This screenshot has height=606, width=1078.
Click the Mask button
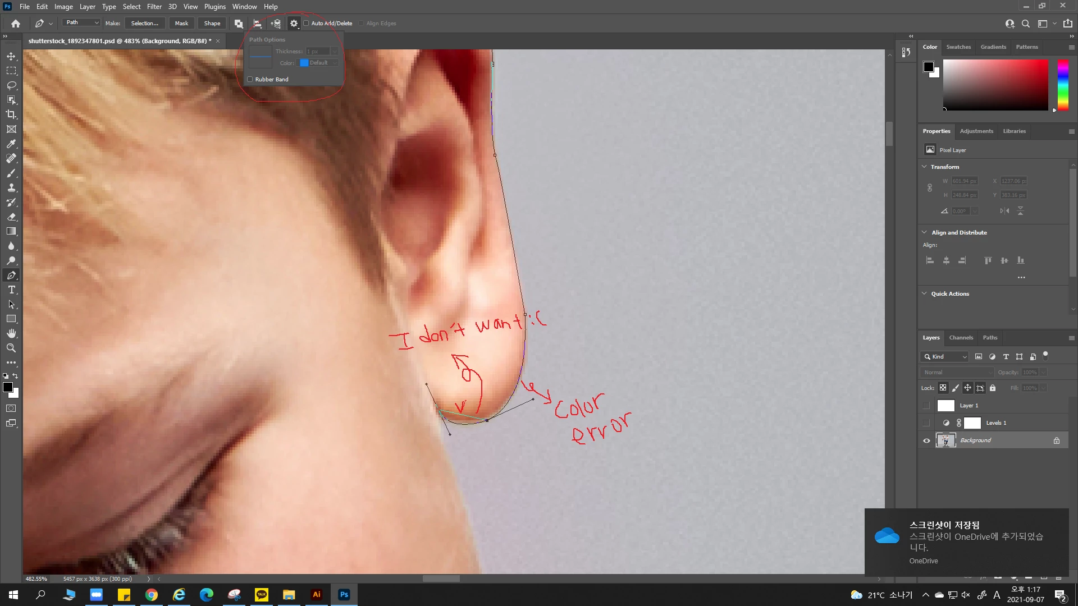coord(181,24)
